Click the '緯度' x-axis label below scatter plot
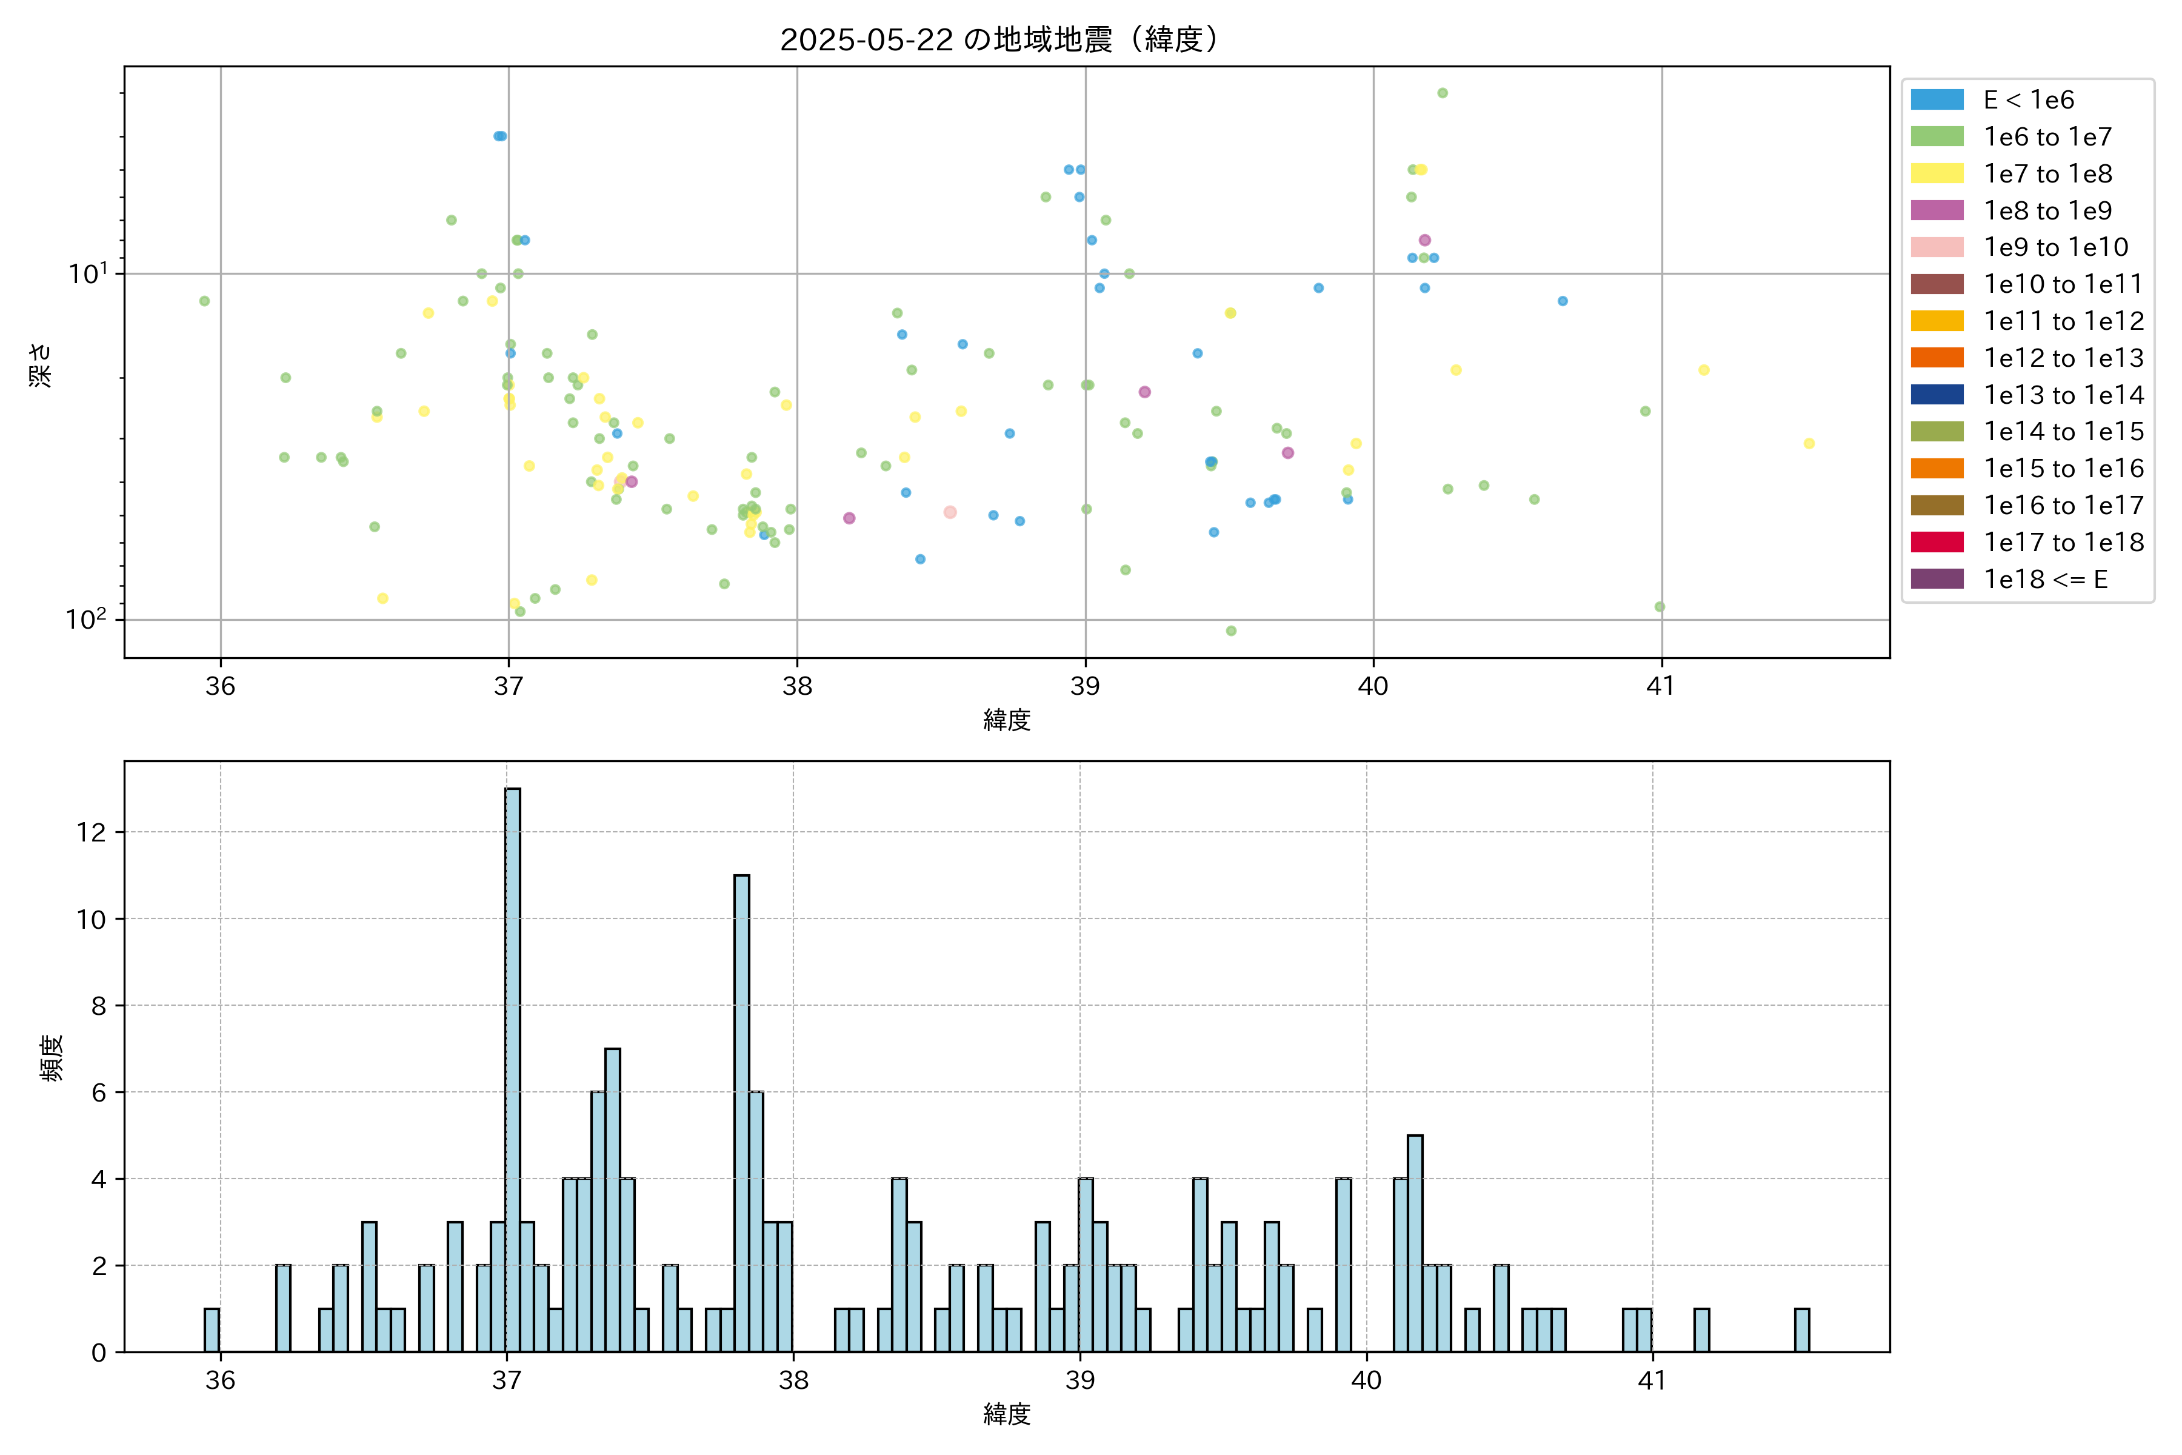The height and width of the screenshot is (1455, 2182). [1007, 719]
